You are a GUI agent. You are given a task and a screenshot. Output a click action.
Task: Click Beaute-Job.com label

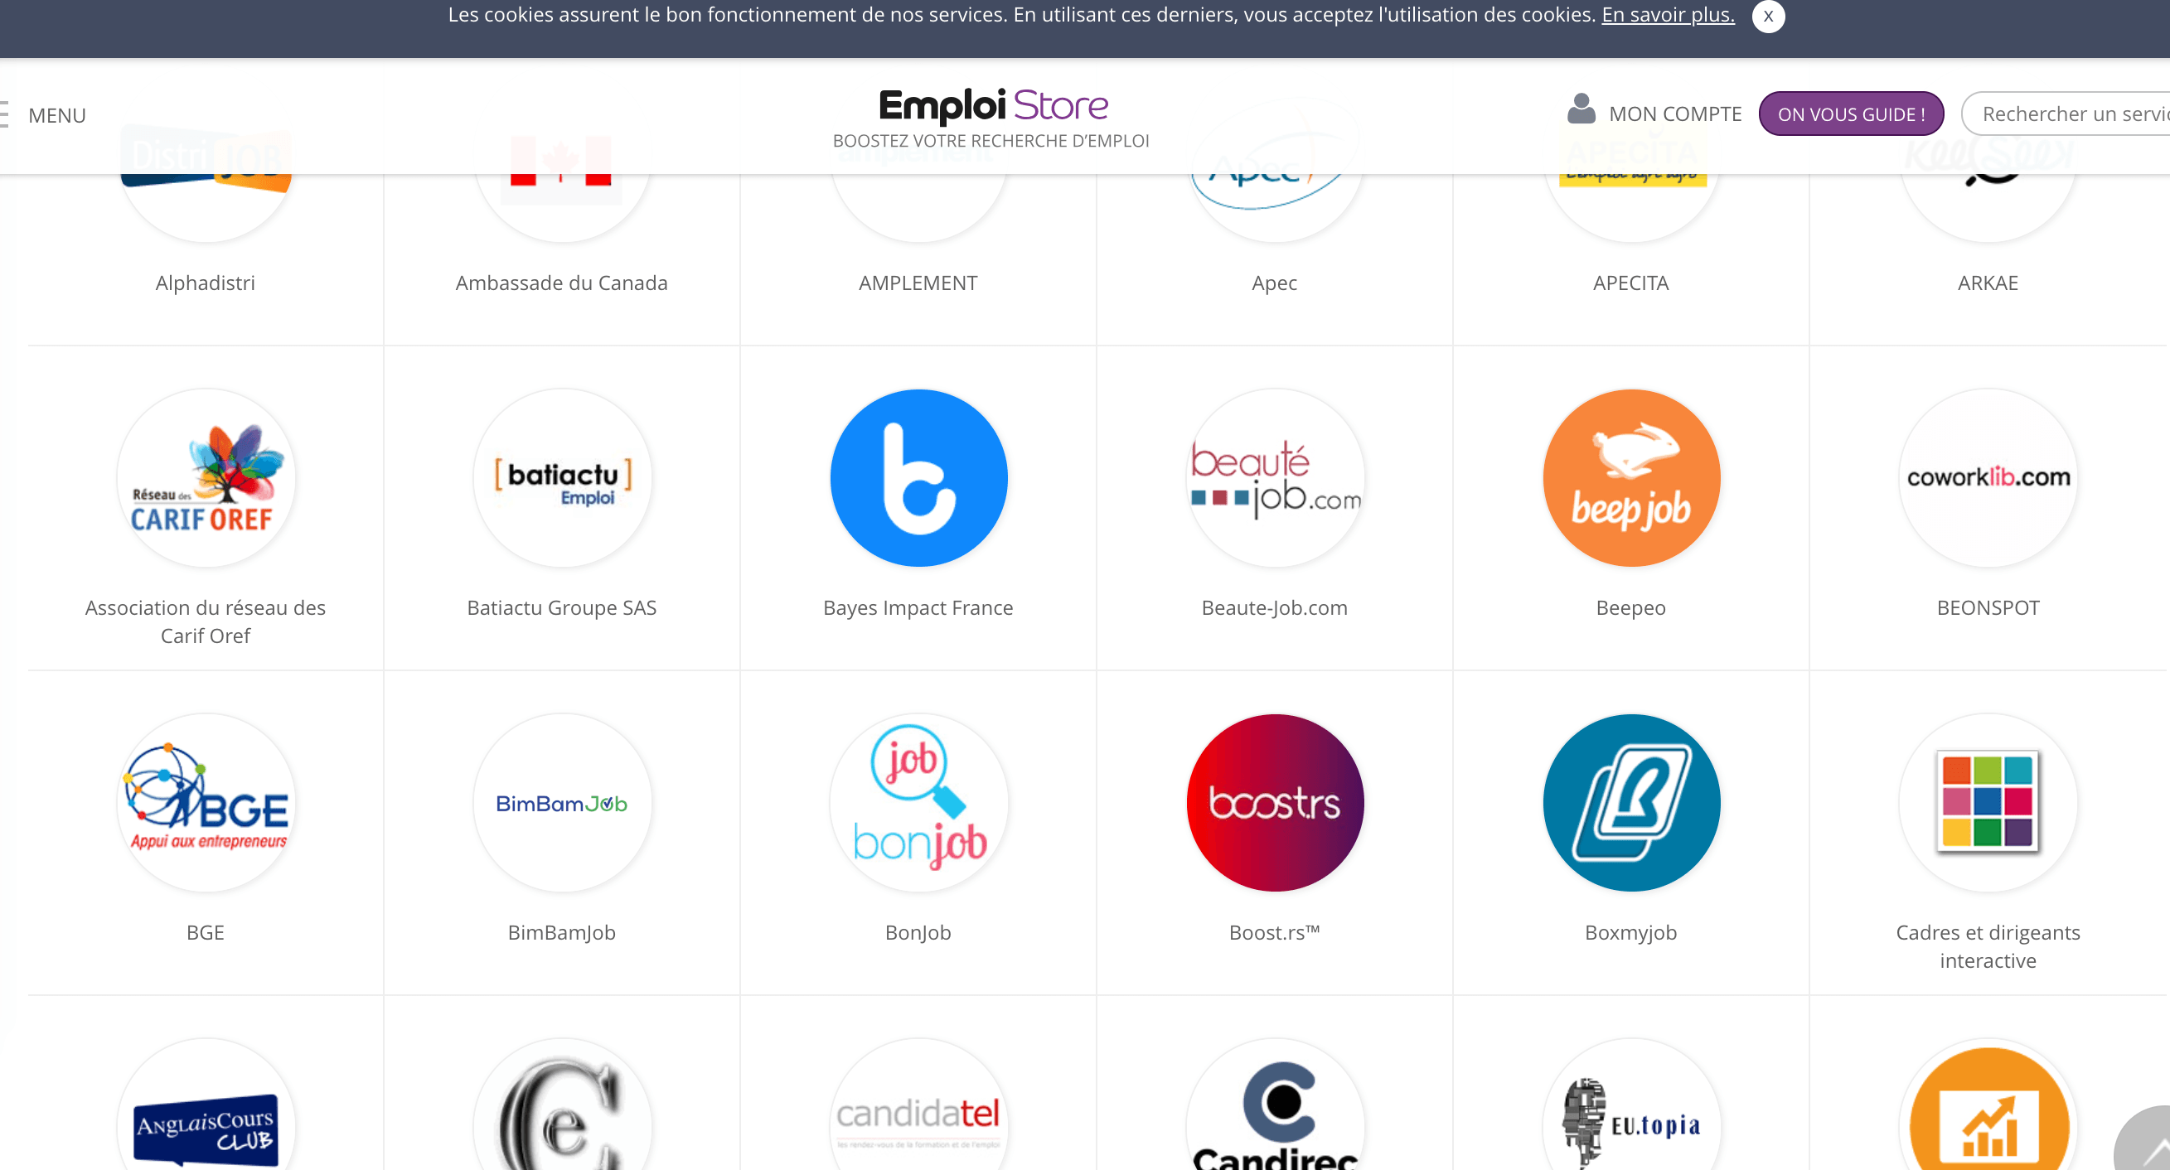(x=1275, y=607)
